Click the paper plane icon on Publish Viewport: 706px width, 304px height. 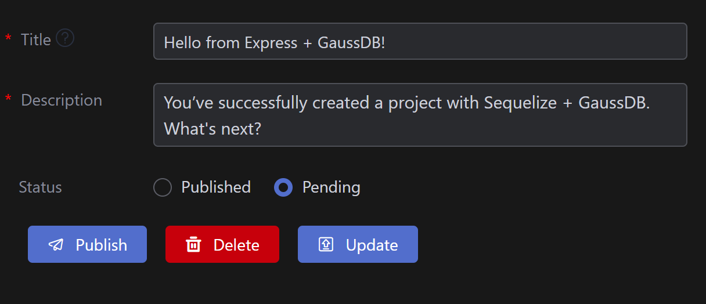coord(56,245)
